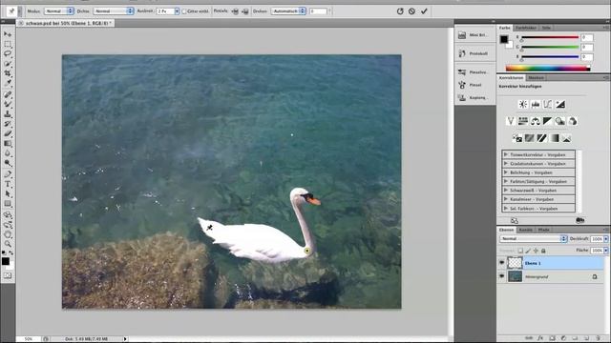The height and width of the screenshot is (343, 611).
Task: Add an Invert adjustment
Action: pyautogui.click(x=517, y=138)
